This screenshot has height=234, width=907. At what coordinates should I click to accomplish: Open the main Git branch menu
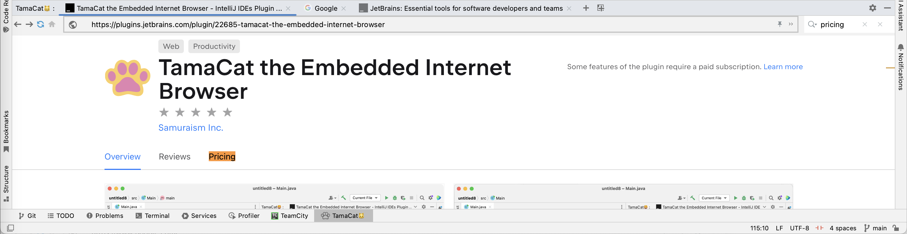(875, 228)
